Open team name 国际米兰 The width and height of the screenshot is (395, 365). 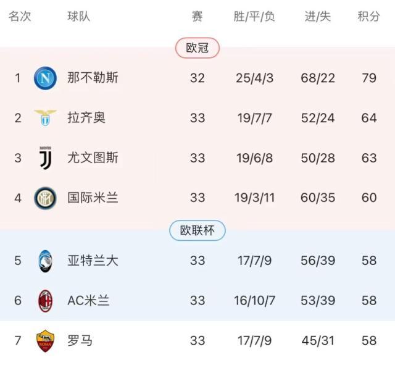coord(93,198)
